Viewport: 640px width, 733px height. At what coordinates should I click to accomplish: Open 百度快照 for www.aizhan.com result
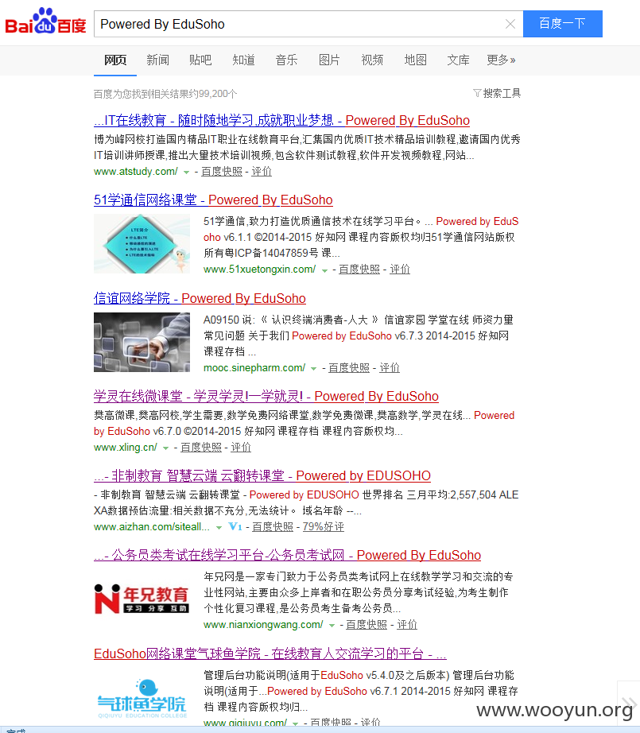pos(273,527)
